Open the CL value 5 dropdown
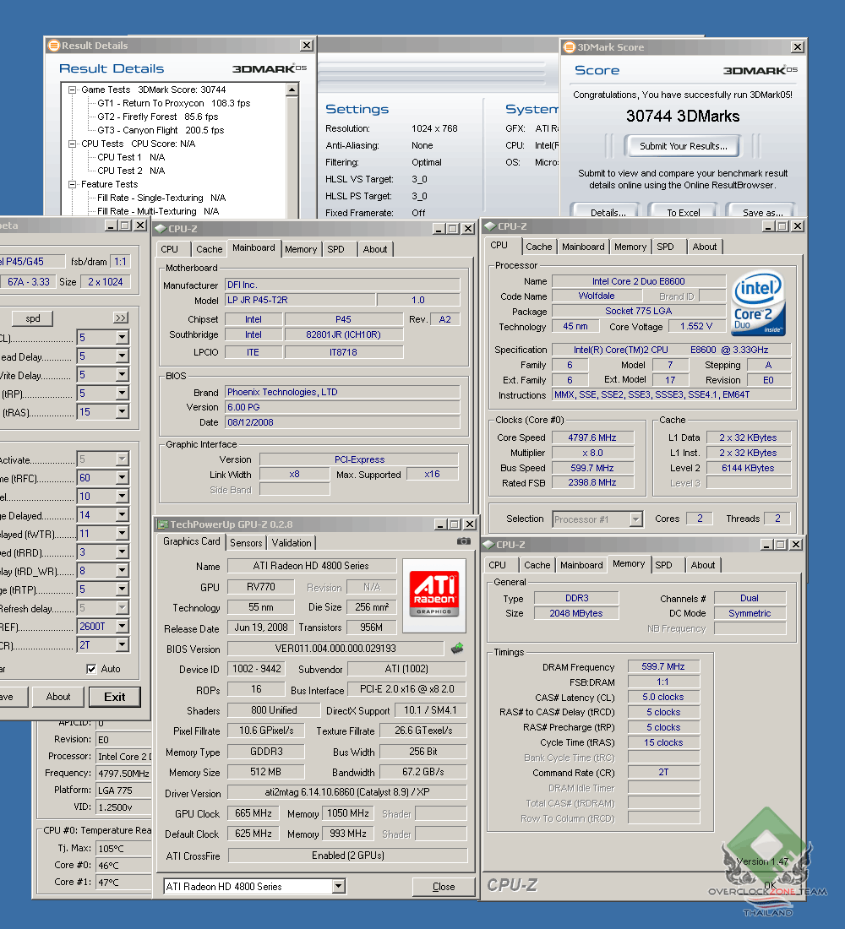The image size is (845, 929). tap(123, 337)
